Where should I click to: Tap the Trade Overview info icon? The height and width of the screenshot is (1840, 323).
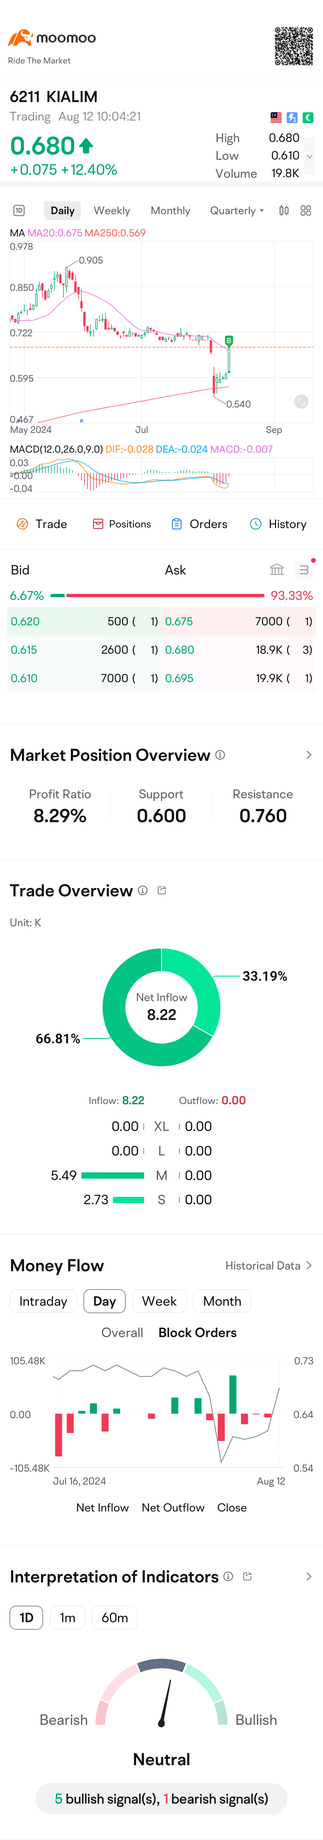coord(143,890)
